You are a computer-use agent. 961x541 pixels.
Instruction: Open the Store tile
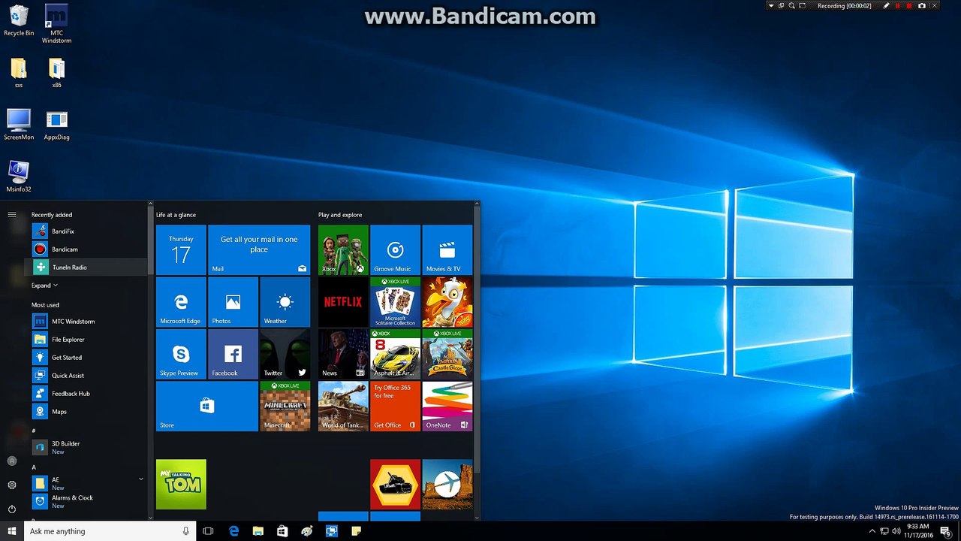(x=207, y=406)
